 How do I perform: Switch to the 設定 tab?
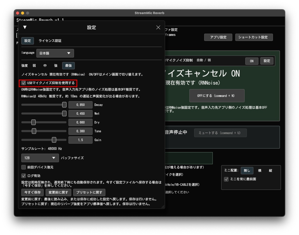27,41
